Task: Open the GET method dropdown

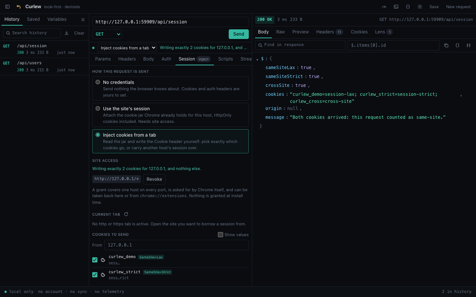Action: pyautogui.click(x=107, y=34)
